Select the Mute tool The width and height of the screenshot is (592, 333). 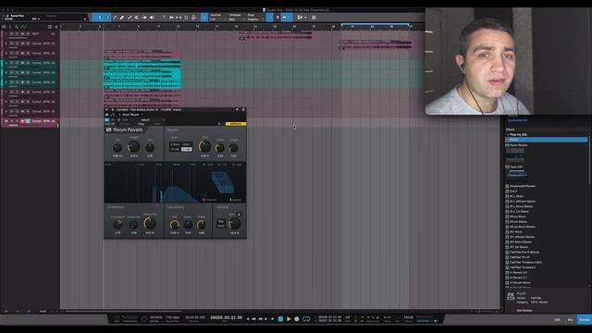coord(136,18)
